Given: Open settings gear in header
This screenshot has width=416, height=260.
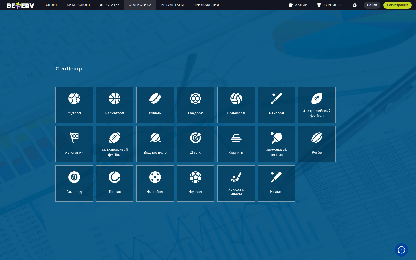Looking at the screenshot, I should tap(355, 5).
